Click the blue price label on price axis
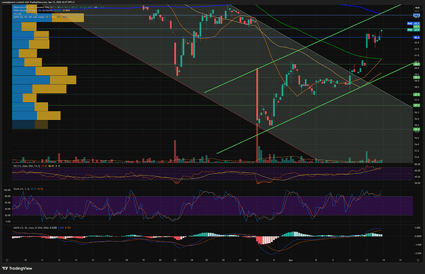The height and width of the screenshot is (274, 425). 416,38
